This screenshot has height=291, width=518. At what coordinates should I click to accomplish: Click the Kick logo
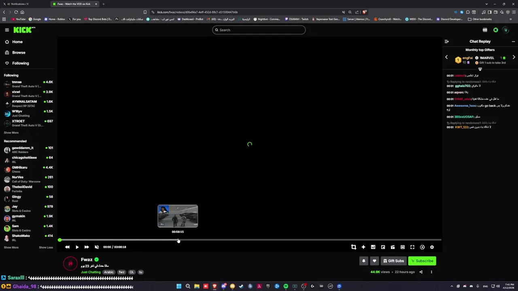(24, 30)
